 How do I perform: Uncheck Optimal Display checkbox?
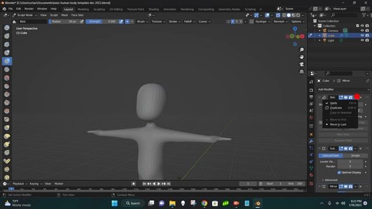click(x=339, y=172)
